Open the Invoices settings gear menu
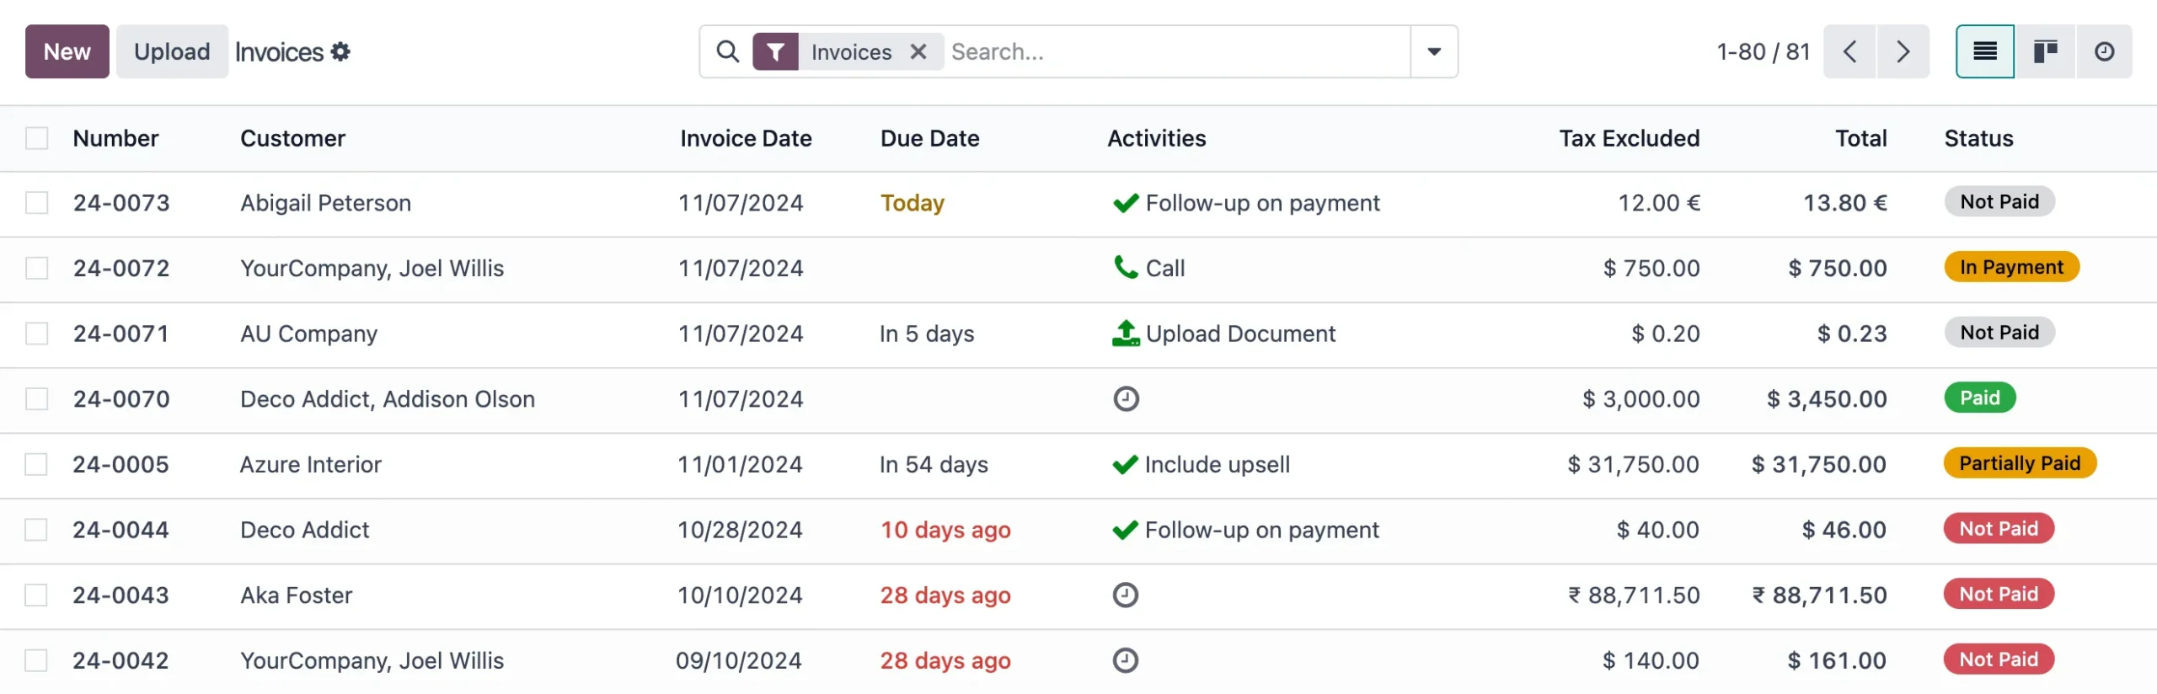The width and height of the screenshot is (2157, 694). (340, 52)
